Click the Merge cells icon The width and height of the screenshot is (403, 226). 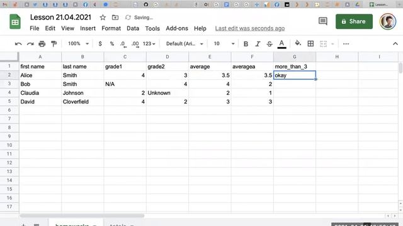click(x=323, y=44)
